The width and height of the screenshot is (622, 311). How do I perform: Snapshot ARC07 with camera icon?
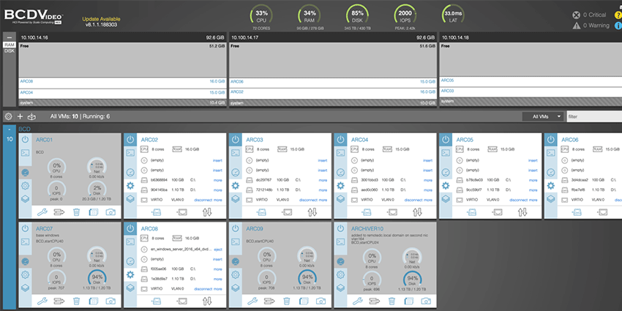[x=110, y=301]
